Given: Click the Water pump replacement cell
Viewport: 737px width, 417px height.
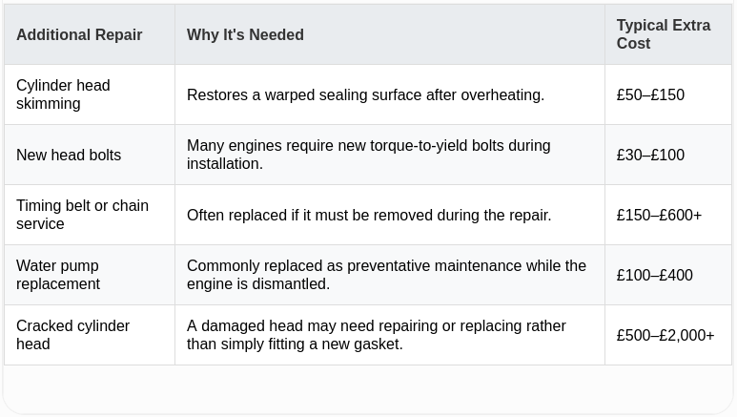Looking at the screenshot, I should tap(90, 275).
